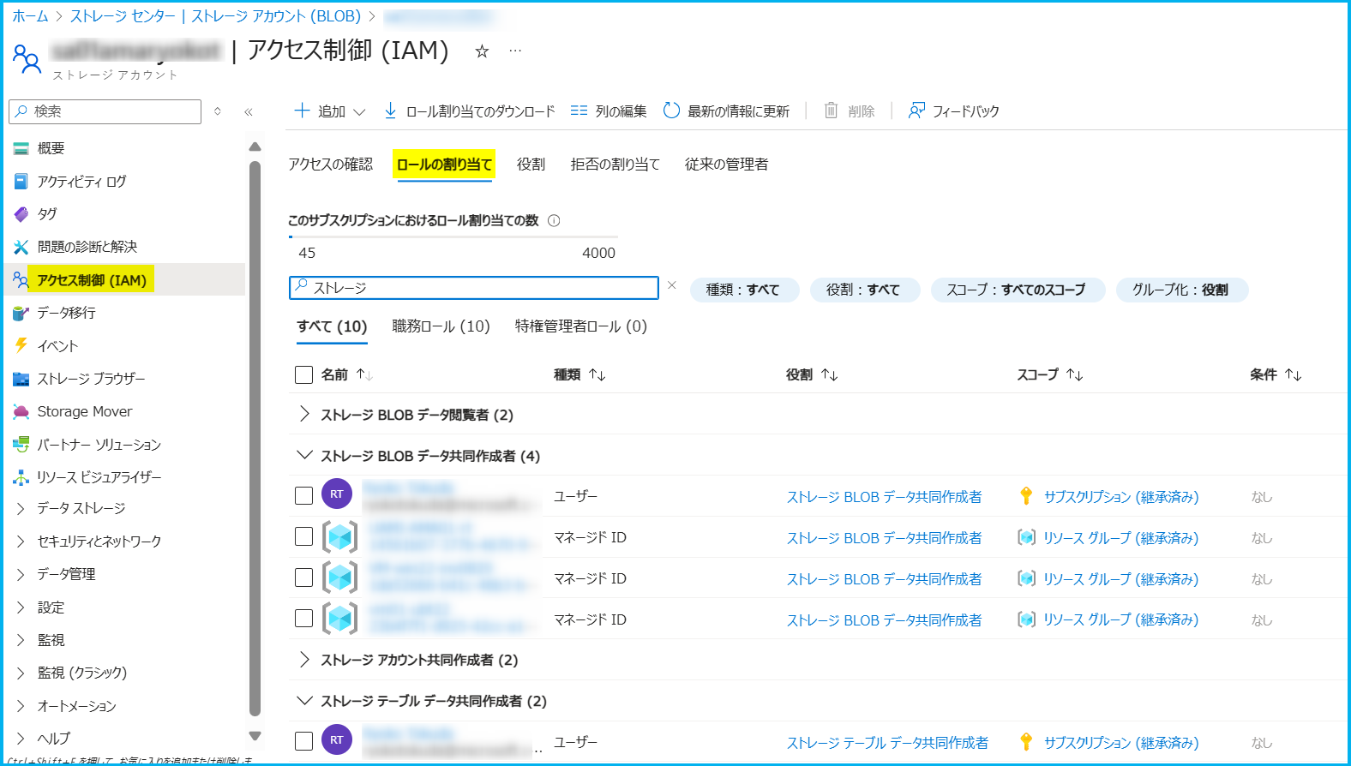
Task: Click the favorite star icon beside アクセス制御 (IAM)
Action: [482, 51]
